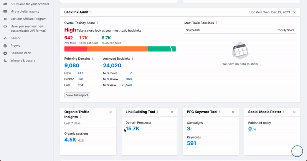The height and width of the screenshot is (161, 307).
Task: Click the round floating help button
Action: [x=297, y=151]
